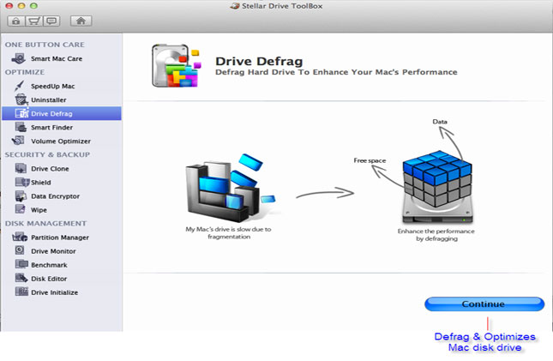
Task: Go to the home screen icon
Action: tap(81, 21)
